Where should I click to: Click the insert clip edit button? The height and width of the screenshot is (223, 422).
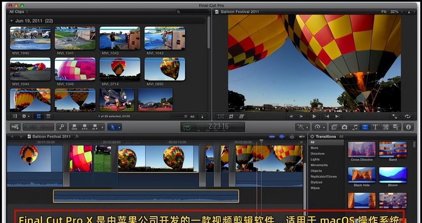[x=84, y=127]
